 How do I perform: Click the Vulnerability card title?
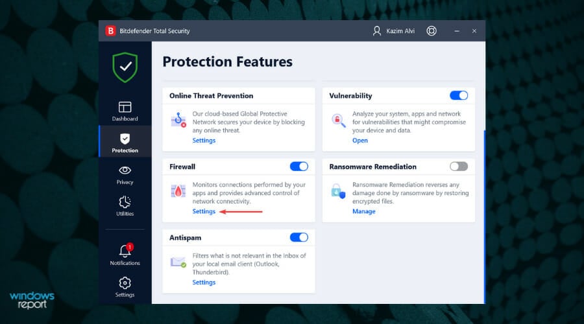(350, 96)
